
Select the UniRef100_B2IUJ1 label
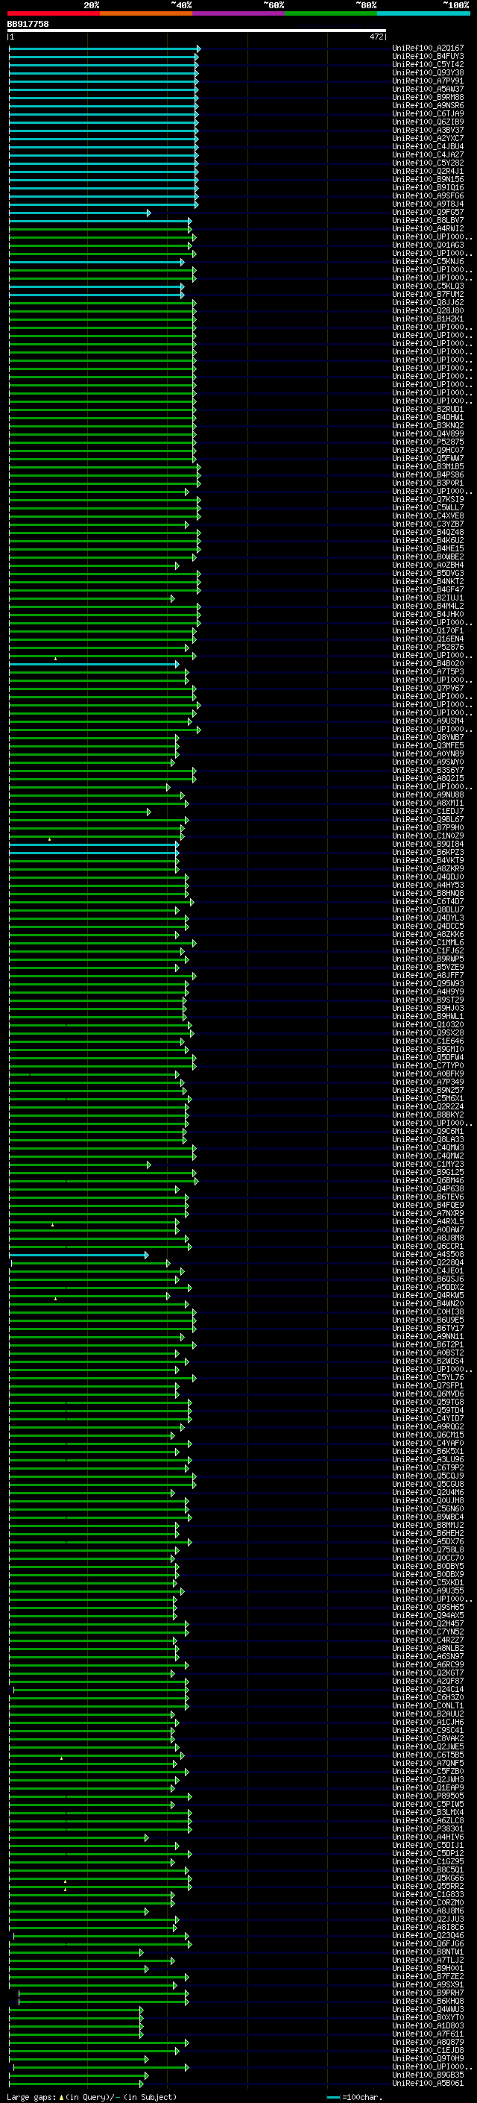coord(428,598)
